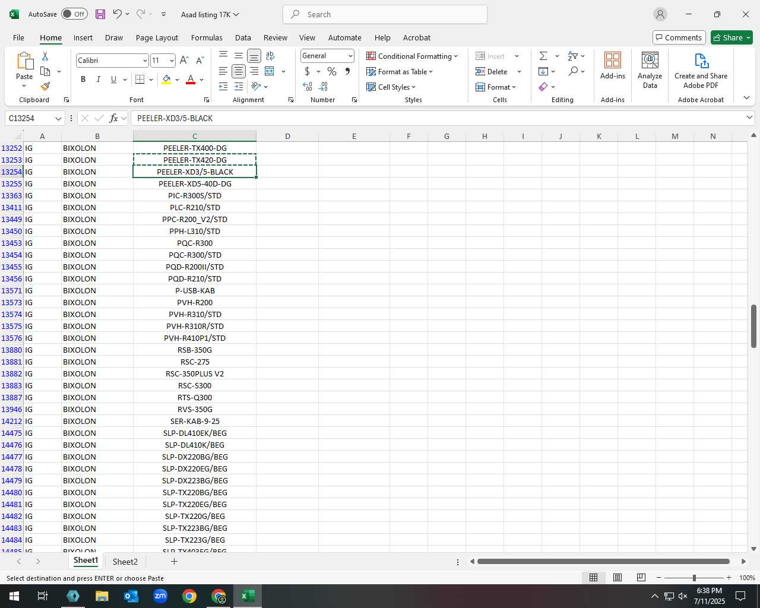This screenshot has height=608, width=760.
Task: Click the Delete cells button
Action: coord(492,71)
